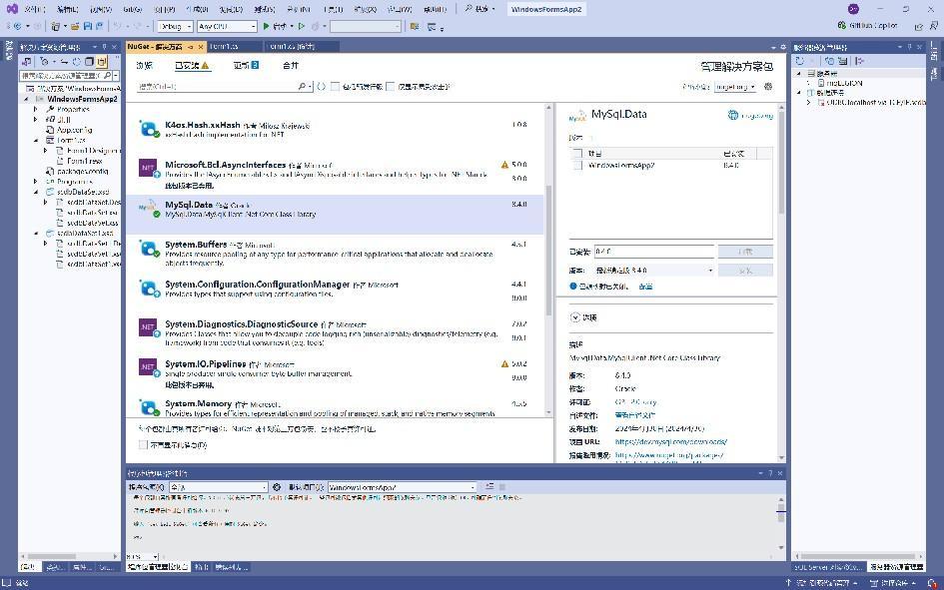Image resolution: width=944 pixels, height=590 pixels.
Task: Select K4os.Hash.xxHash package row
Action: tap(334, 130)
